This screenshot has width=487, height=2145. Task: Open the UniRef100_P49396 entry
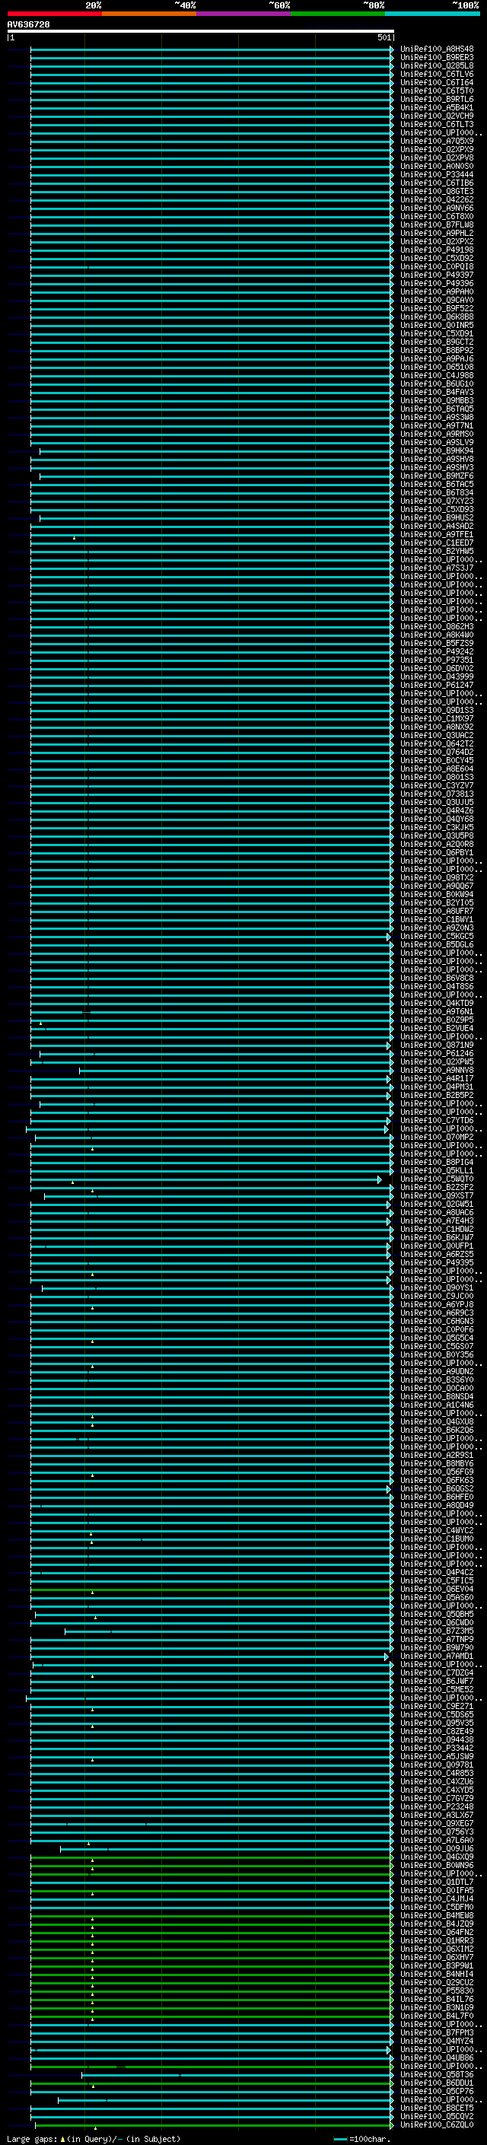click(x=437, y=284)
